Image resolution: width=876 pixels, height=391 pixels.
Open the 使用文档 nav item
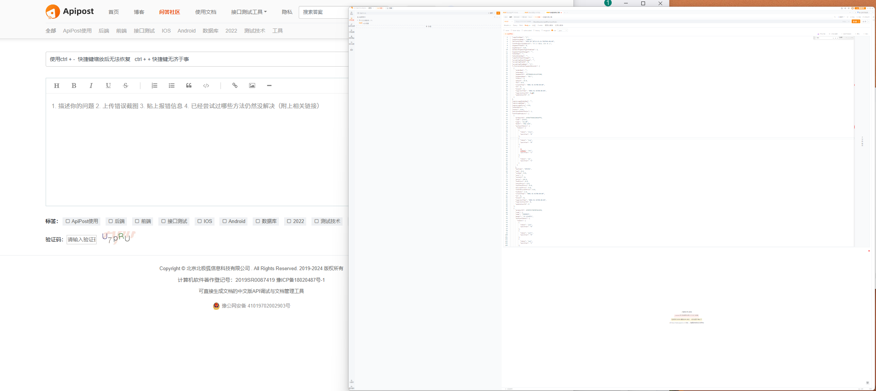tap(206, 12)
